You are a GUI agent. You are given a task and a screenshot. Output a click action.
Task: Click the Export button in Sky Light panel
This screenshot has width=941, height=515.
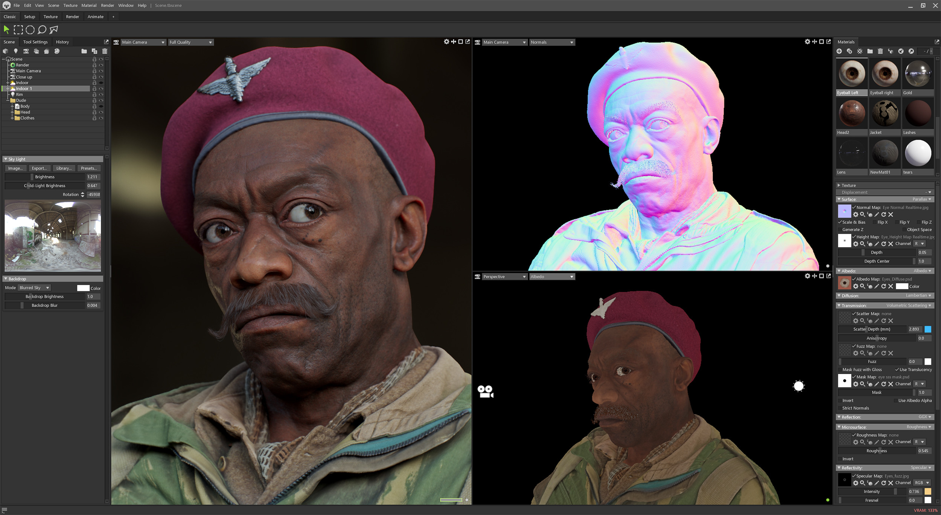pos(40,168)
